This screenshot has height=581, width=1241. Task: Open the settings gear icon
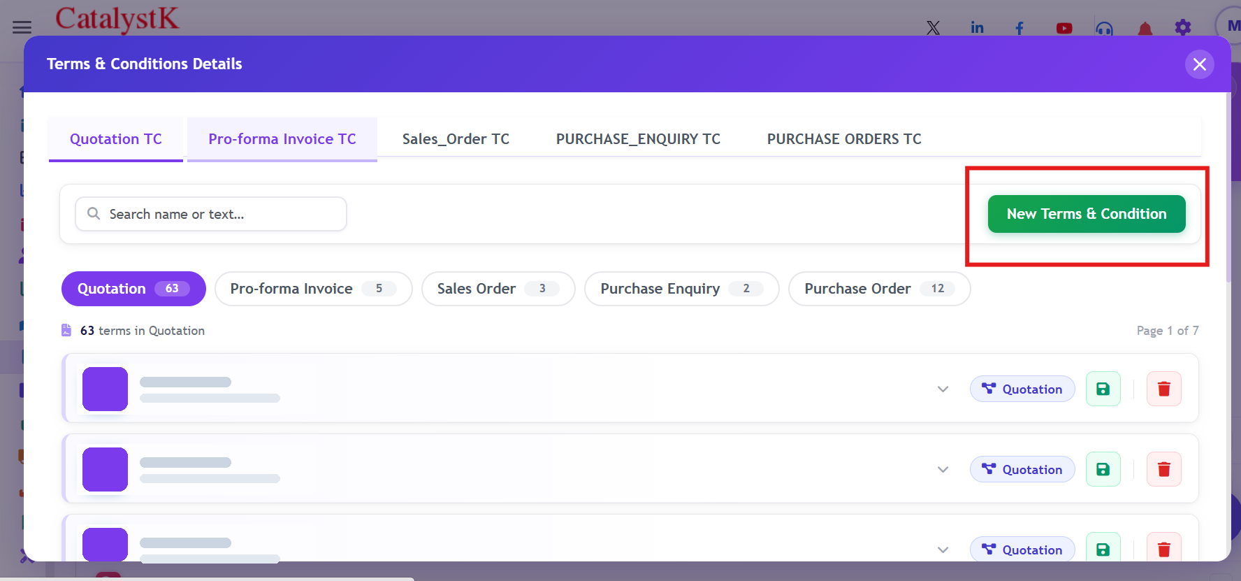tap(1183, 27)
